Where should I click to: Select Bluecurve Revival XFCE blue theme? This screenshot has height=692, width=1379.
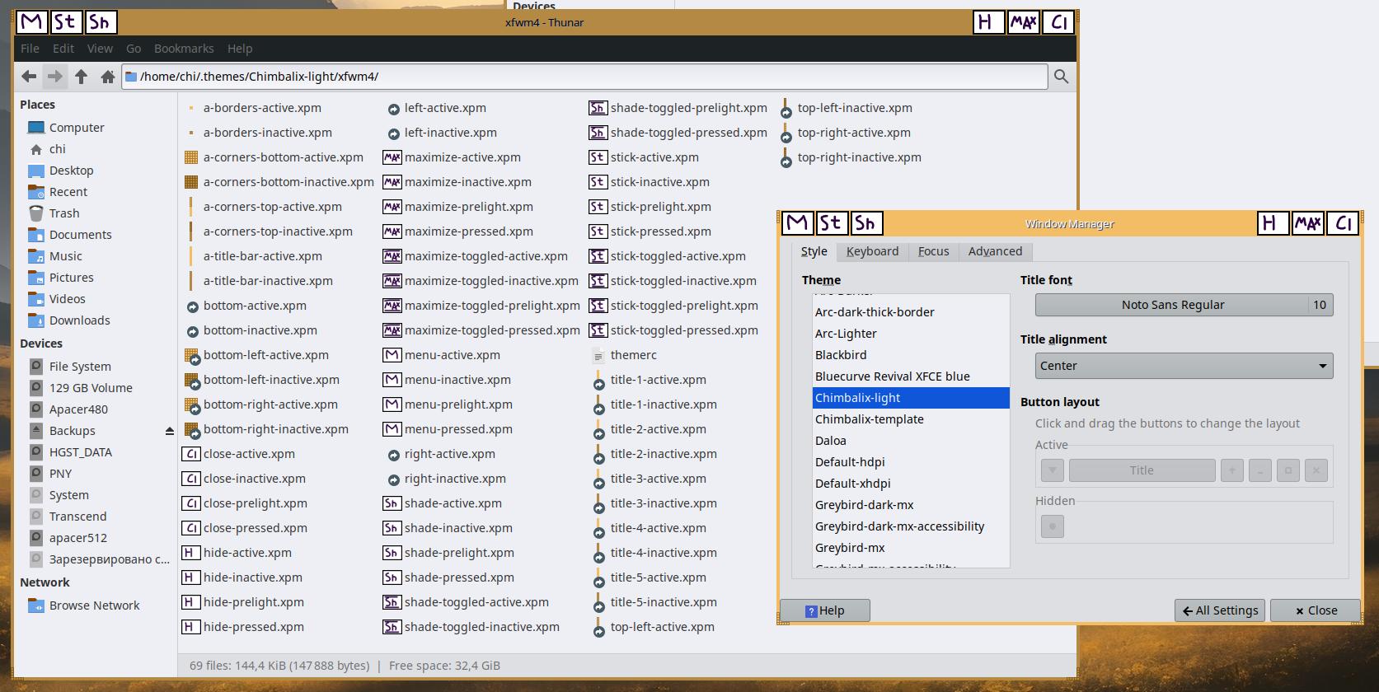911,376
